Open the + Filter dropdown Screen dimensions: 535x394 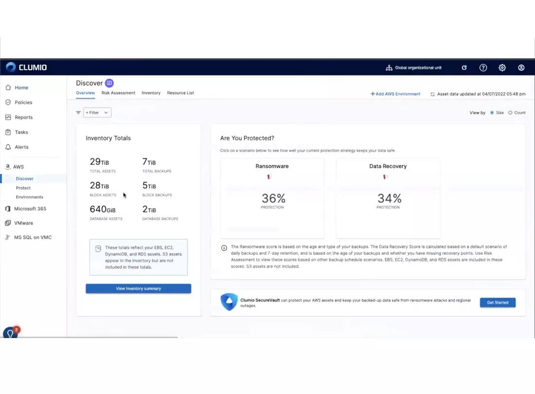pos(97,112)
